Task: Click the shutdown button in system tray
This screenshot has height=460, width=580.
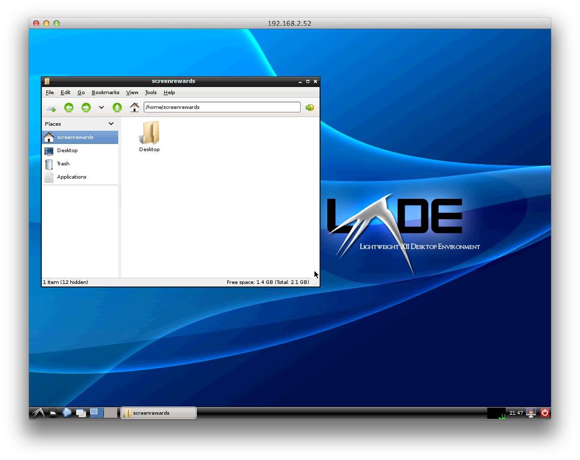Action: (545, 413)
